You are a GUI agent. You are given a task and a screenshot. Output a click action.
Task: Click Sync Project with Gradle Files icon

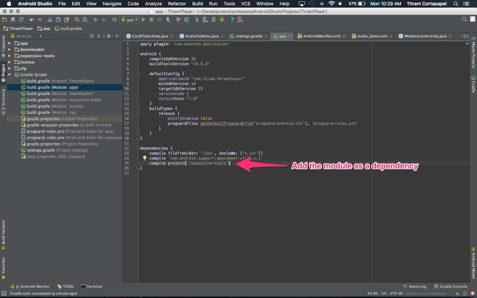point(197,20)
